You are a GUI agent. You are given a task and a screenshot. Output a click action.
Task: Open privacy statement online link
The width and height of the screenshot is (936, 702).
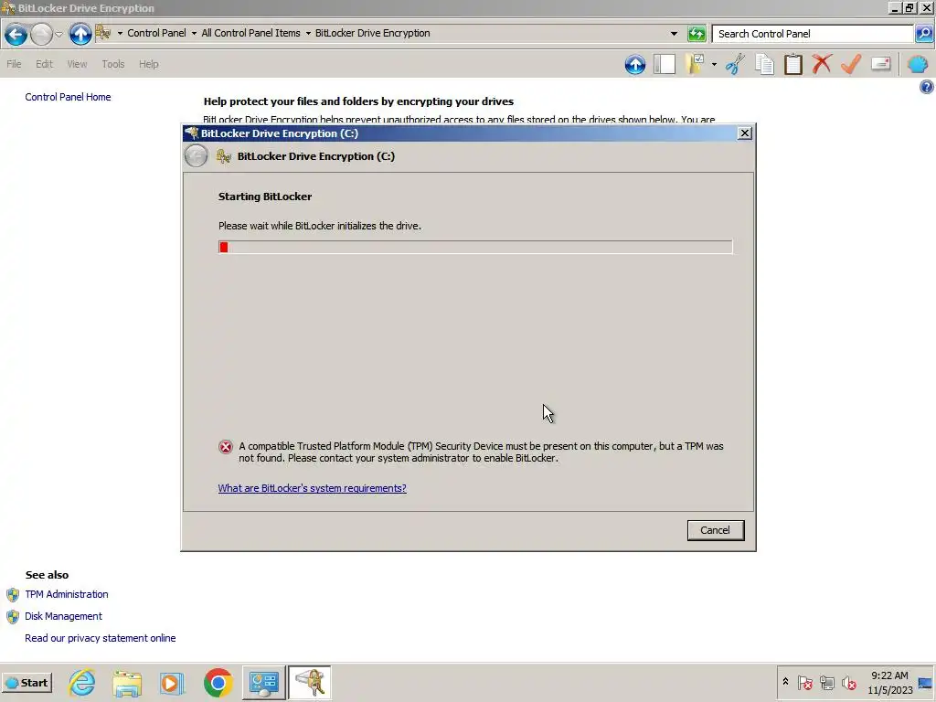click(101, 638)
